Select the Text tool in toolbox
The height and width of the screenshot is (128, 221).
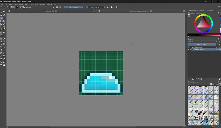[4, 12]
